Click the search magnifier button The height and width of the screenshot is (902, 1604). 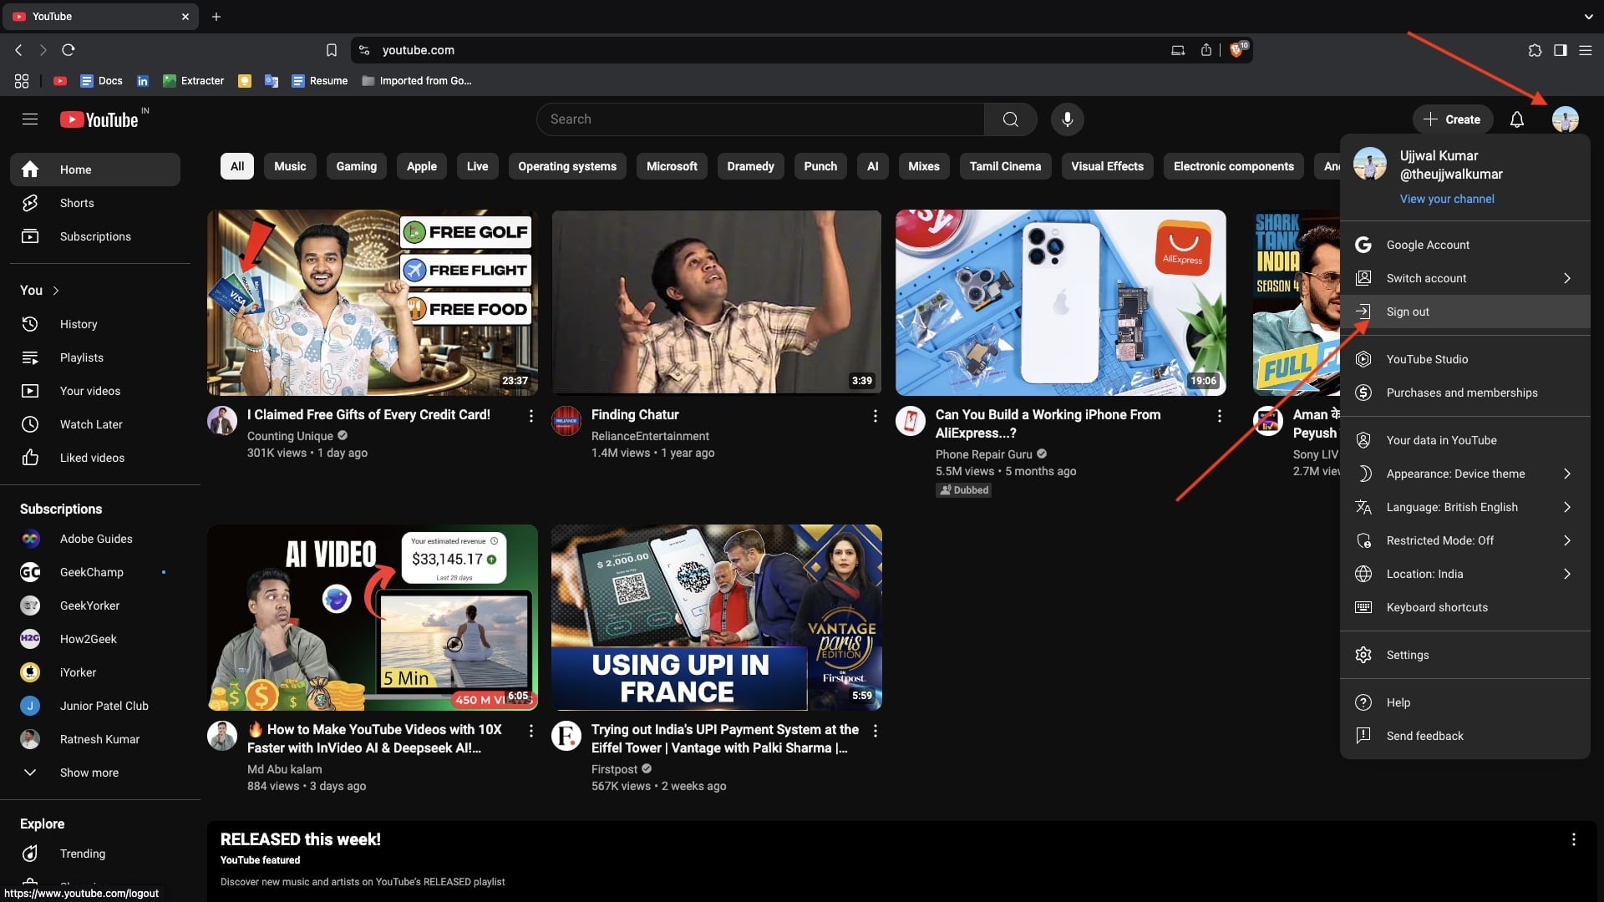[x=1010, y=119]
